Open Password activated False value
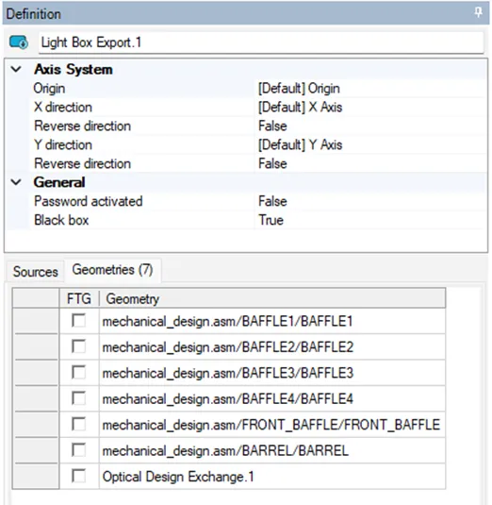The height and width of the screenshot is (505, 492). pyautogui.click(x=369, y=201)
